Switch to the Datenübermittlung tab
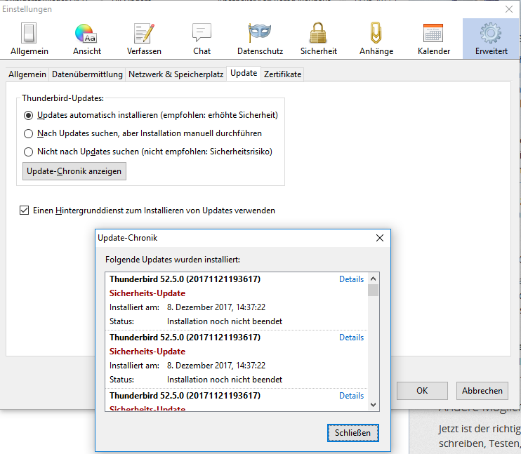The image size is (521, 454). (87, 74)
